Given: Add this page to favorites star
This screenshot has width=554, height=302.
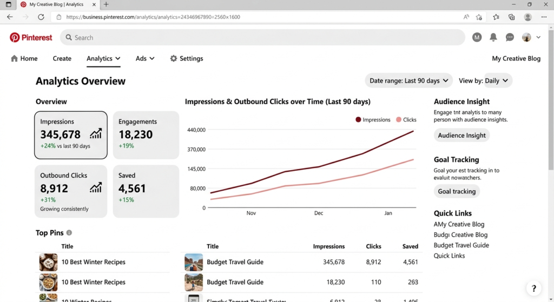Looking at the screenshot, I should point(479,17).
